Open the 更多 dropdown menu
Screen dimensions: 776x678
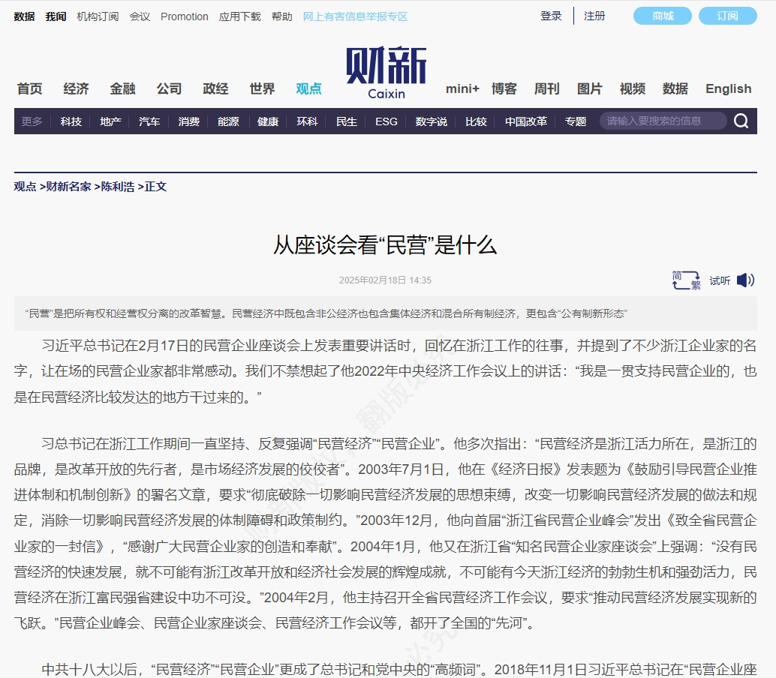31,121
